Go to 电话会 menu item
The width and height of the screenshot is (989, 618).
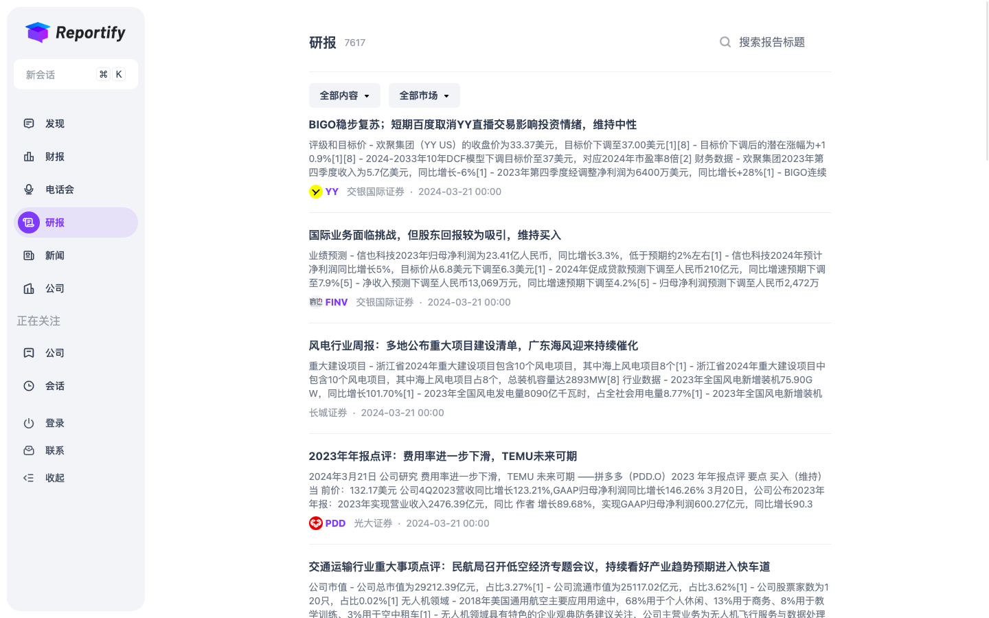click(x=76, y=190)
